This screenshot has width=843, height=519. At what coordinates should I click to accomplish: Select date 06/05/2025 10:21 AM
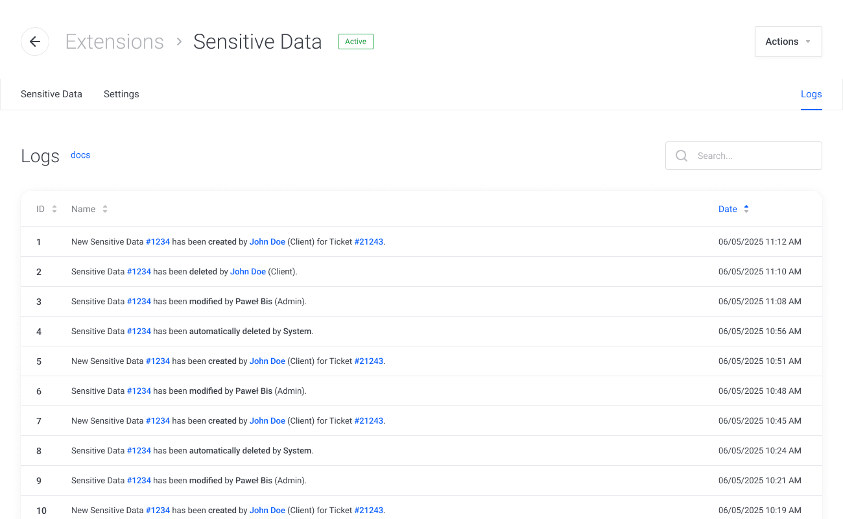(x=760, y=481)
